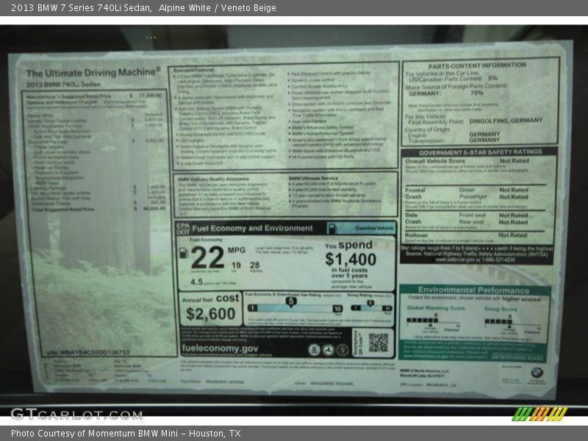Click the 'Frontal Crash' rating label

(415, 193)
